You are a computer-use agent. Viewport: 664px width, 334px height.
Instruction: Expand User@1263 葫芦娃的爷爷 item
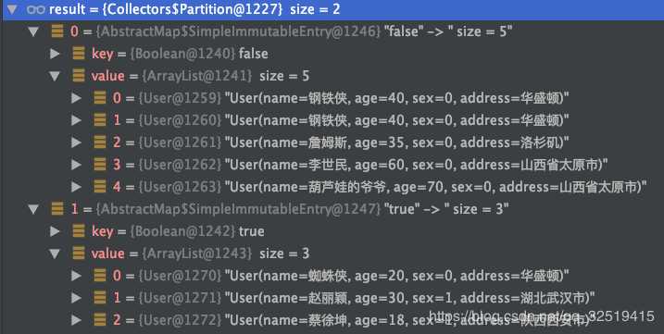click(76, 186)
